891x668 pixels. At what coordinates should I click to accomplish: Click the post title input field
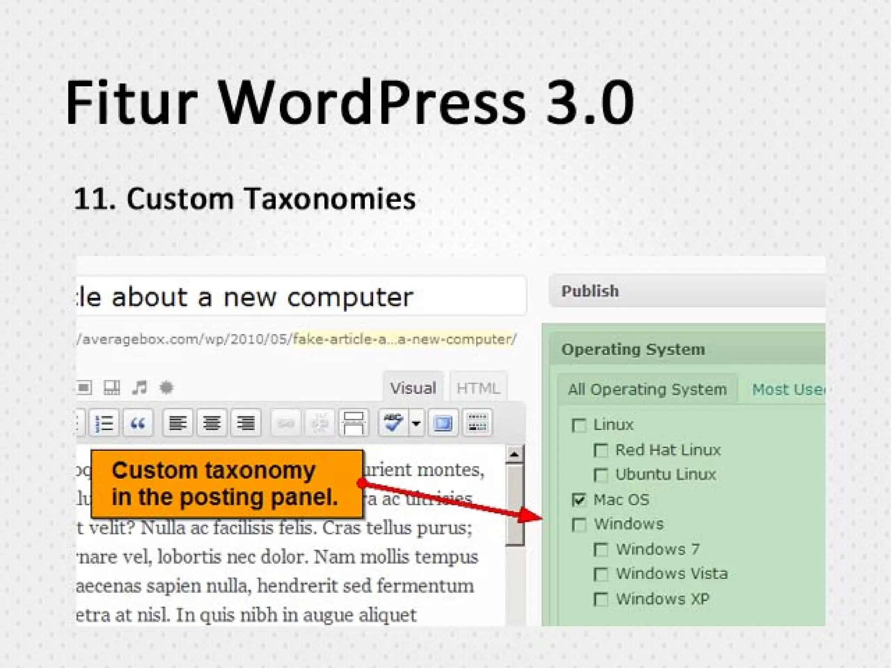click(x=301, y=296)
